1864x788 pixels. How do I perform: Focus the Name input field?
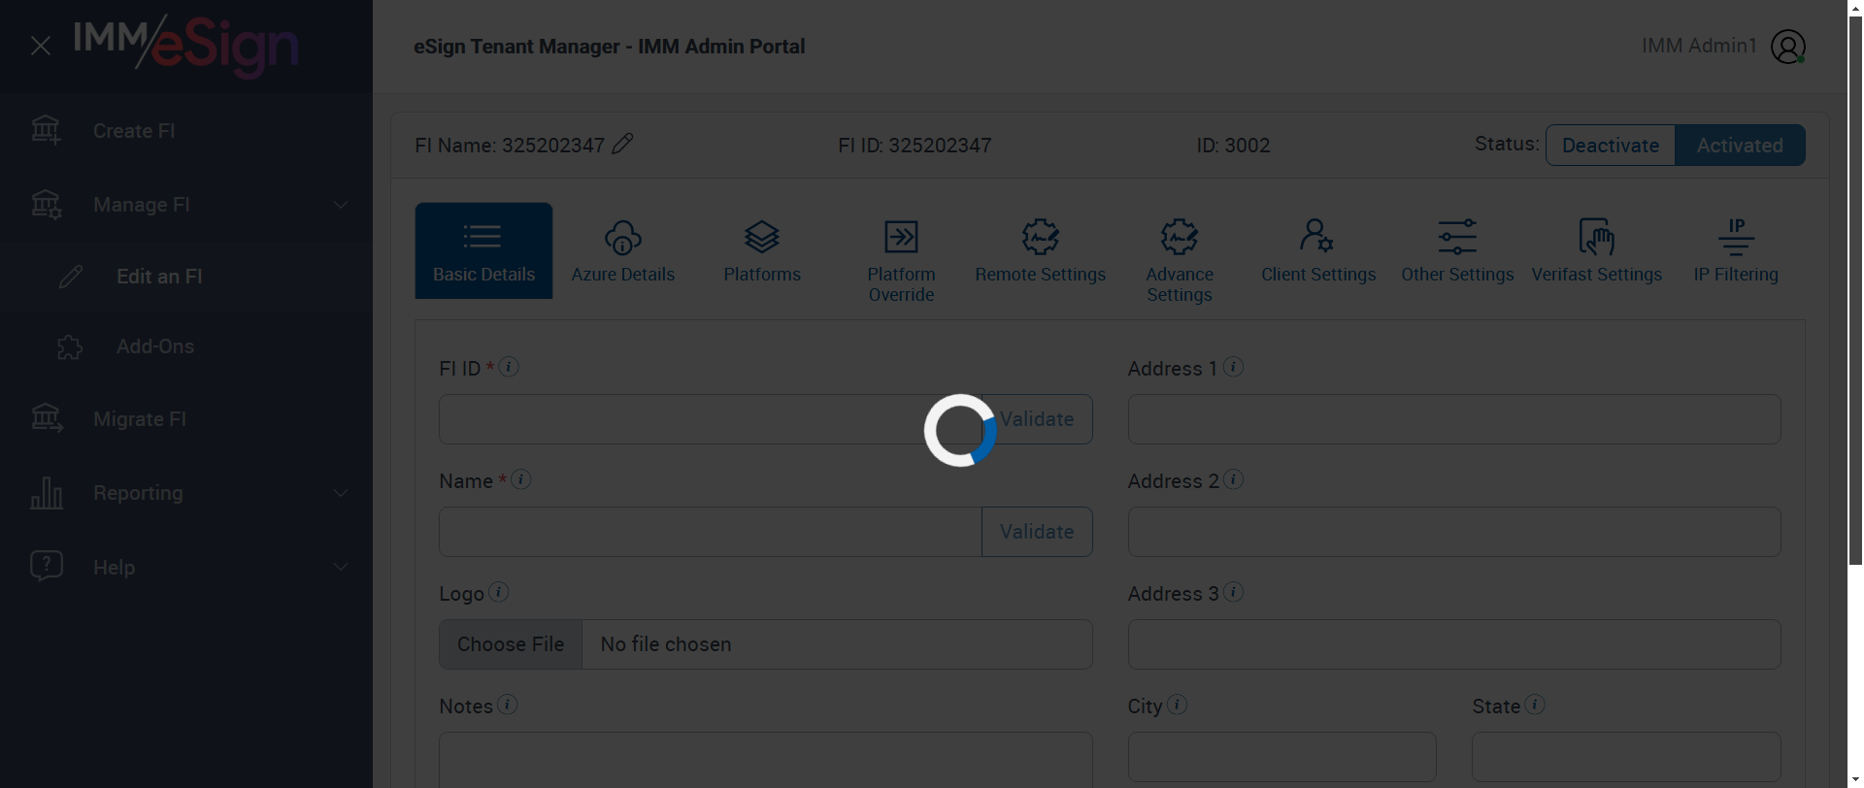[711, 532]
